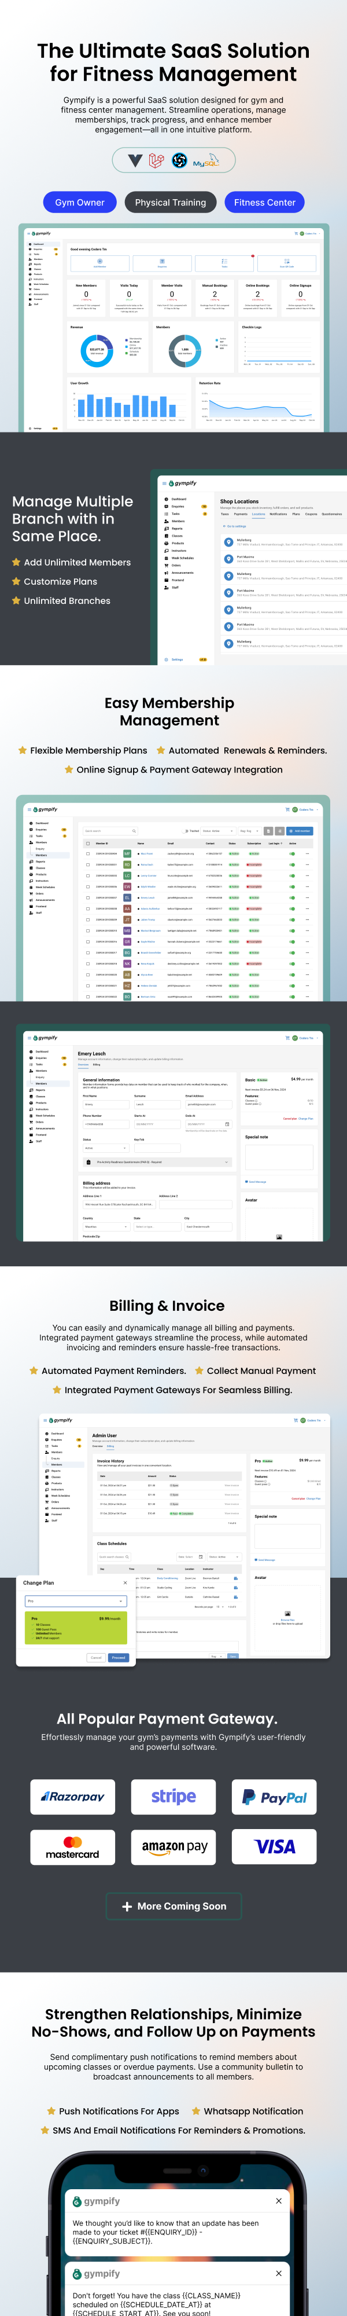Click Proceed in the Change Plan dialog
This screenshot has height=2316, width=347.
click(119, 1657)
